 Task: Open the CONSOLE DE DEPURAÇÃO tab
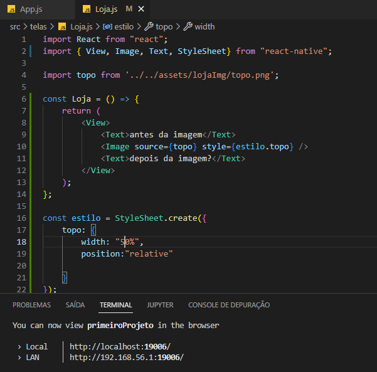(x=229, y=305)
